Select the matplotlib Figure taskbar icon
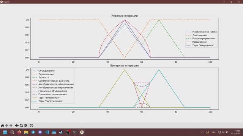Viewport: 243px width, 136px height. pos(82,132)
